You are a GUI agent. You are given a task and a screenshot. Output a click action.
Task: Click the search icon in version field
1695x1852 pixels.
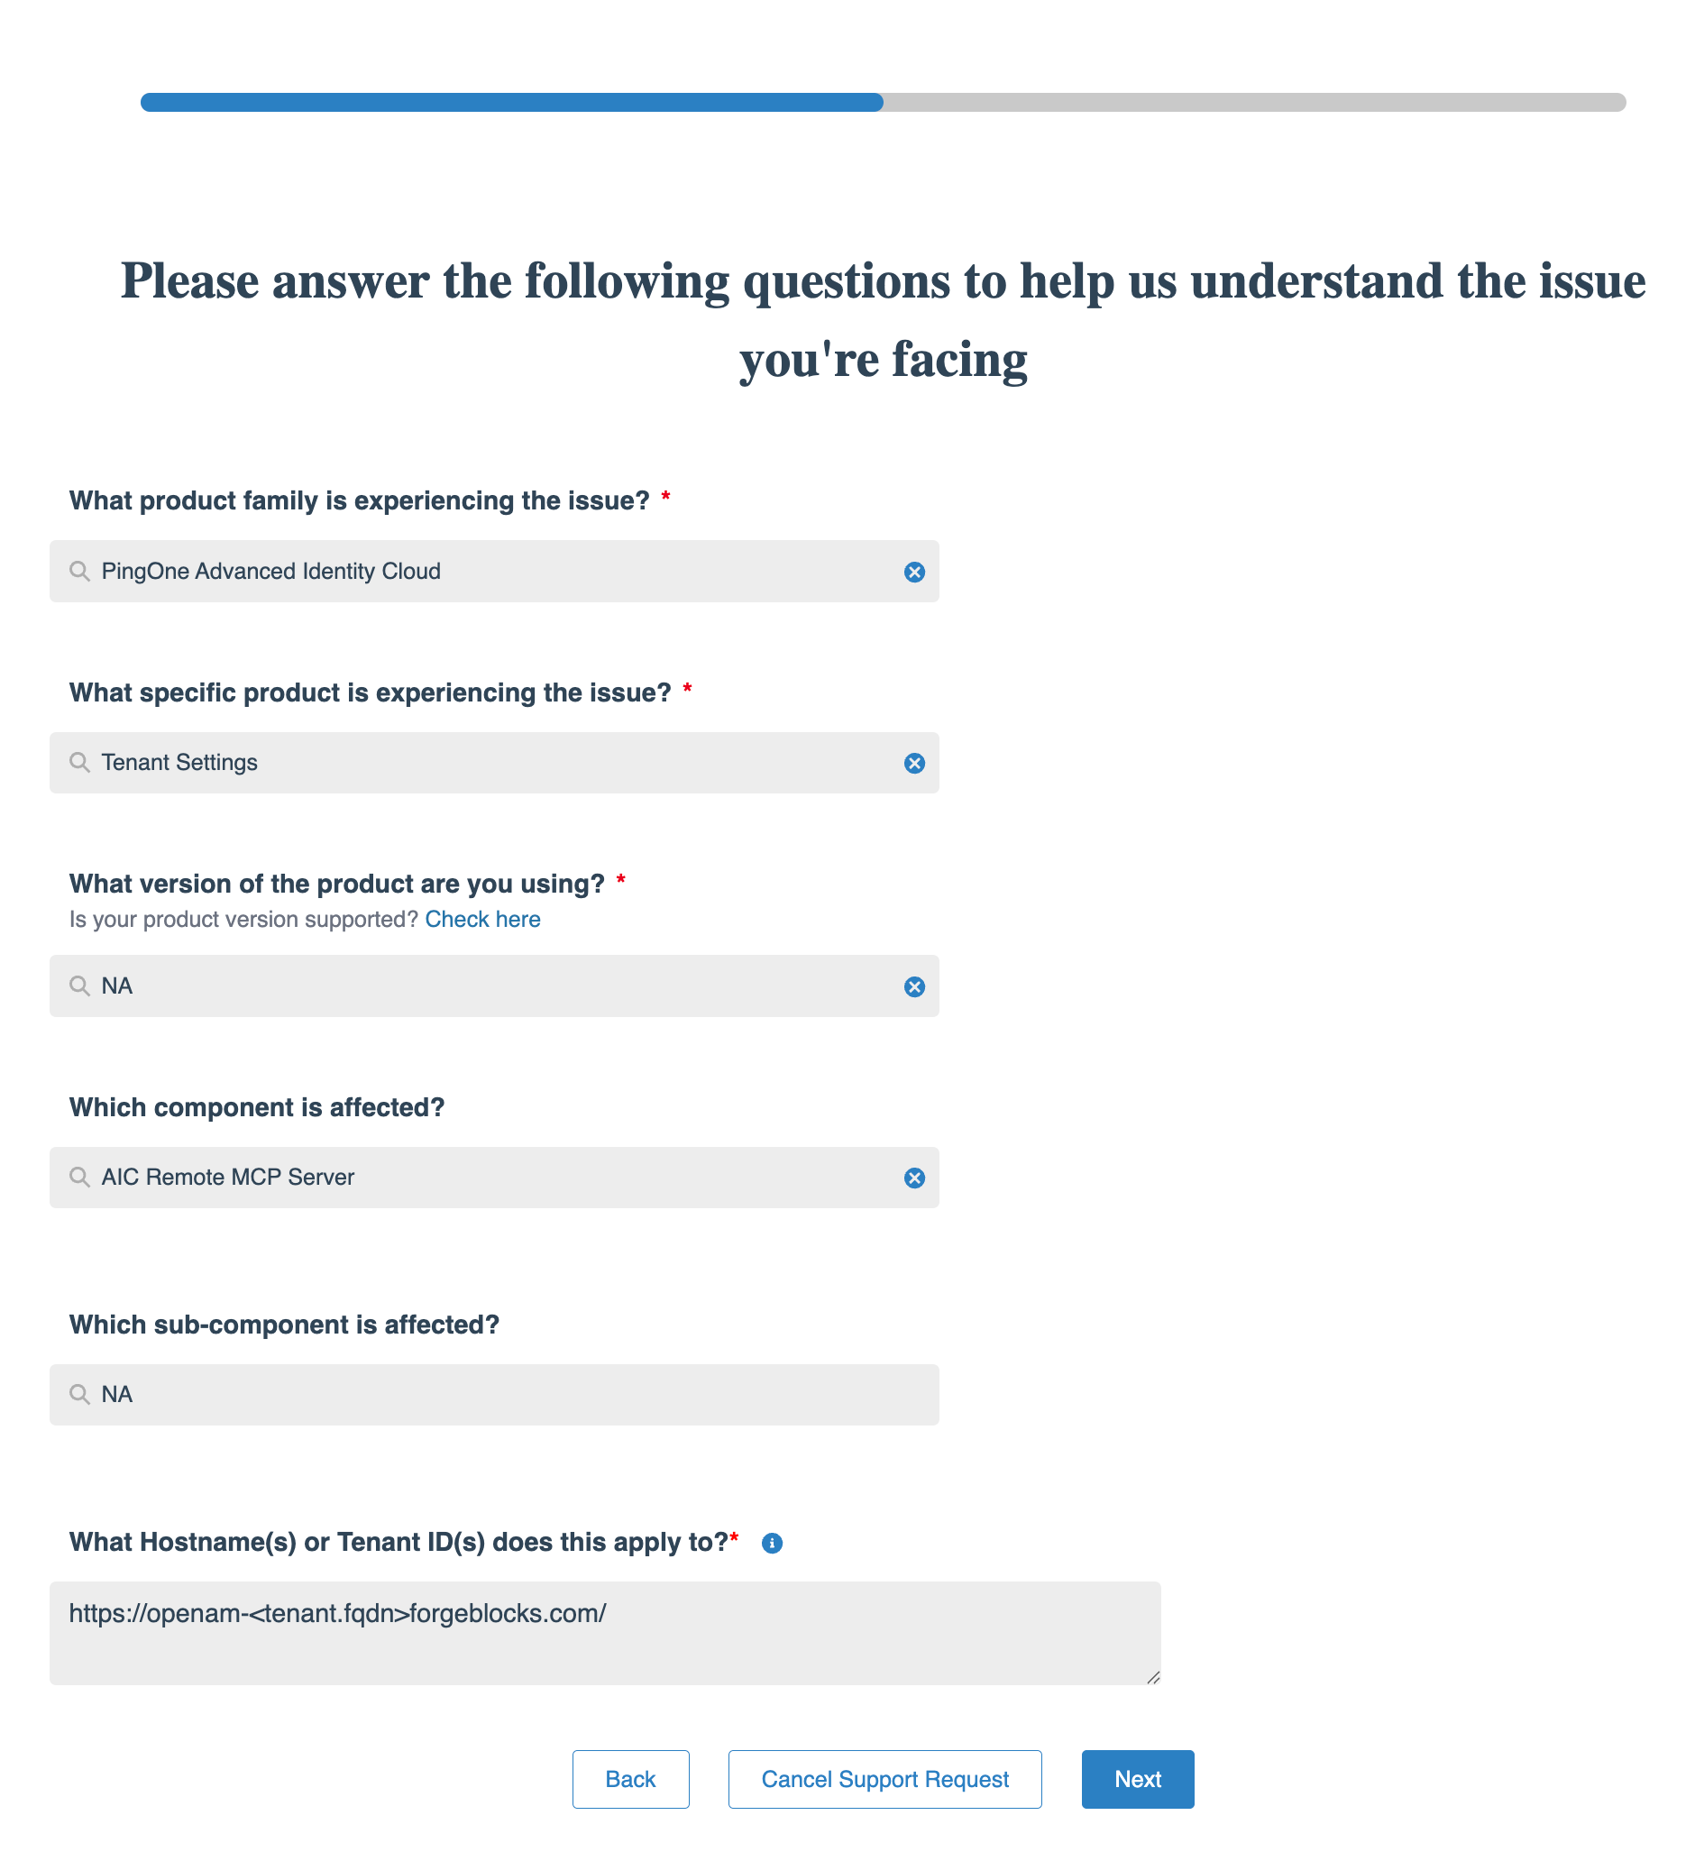pyautogui.click(x=80, y=986)
